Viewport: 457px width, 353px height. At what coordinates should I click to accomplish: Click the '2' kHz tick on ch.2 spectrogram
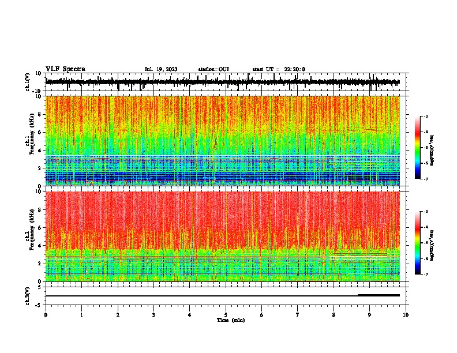tap(40, 264)
